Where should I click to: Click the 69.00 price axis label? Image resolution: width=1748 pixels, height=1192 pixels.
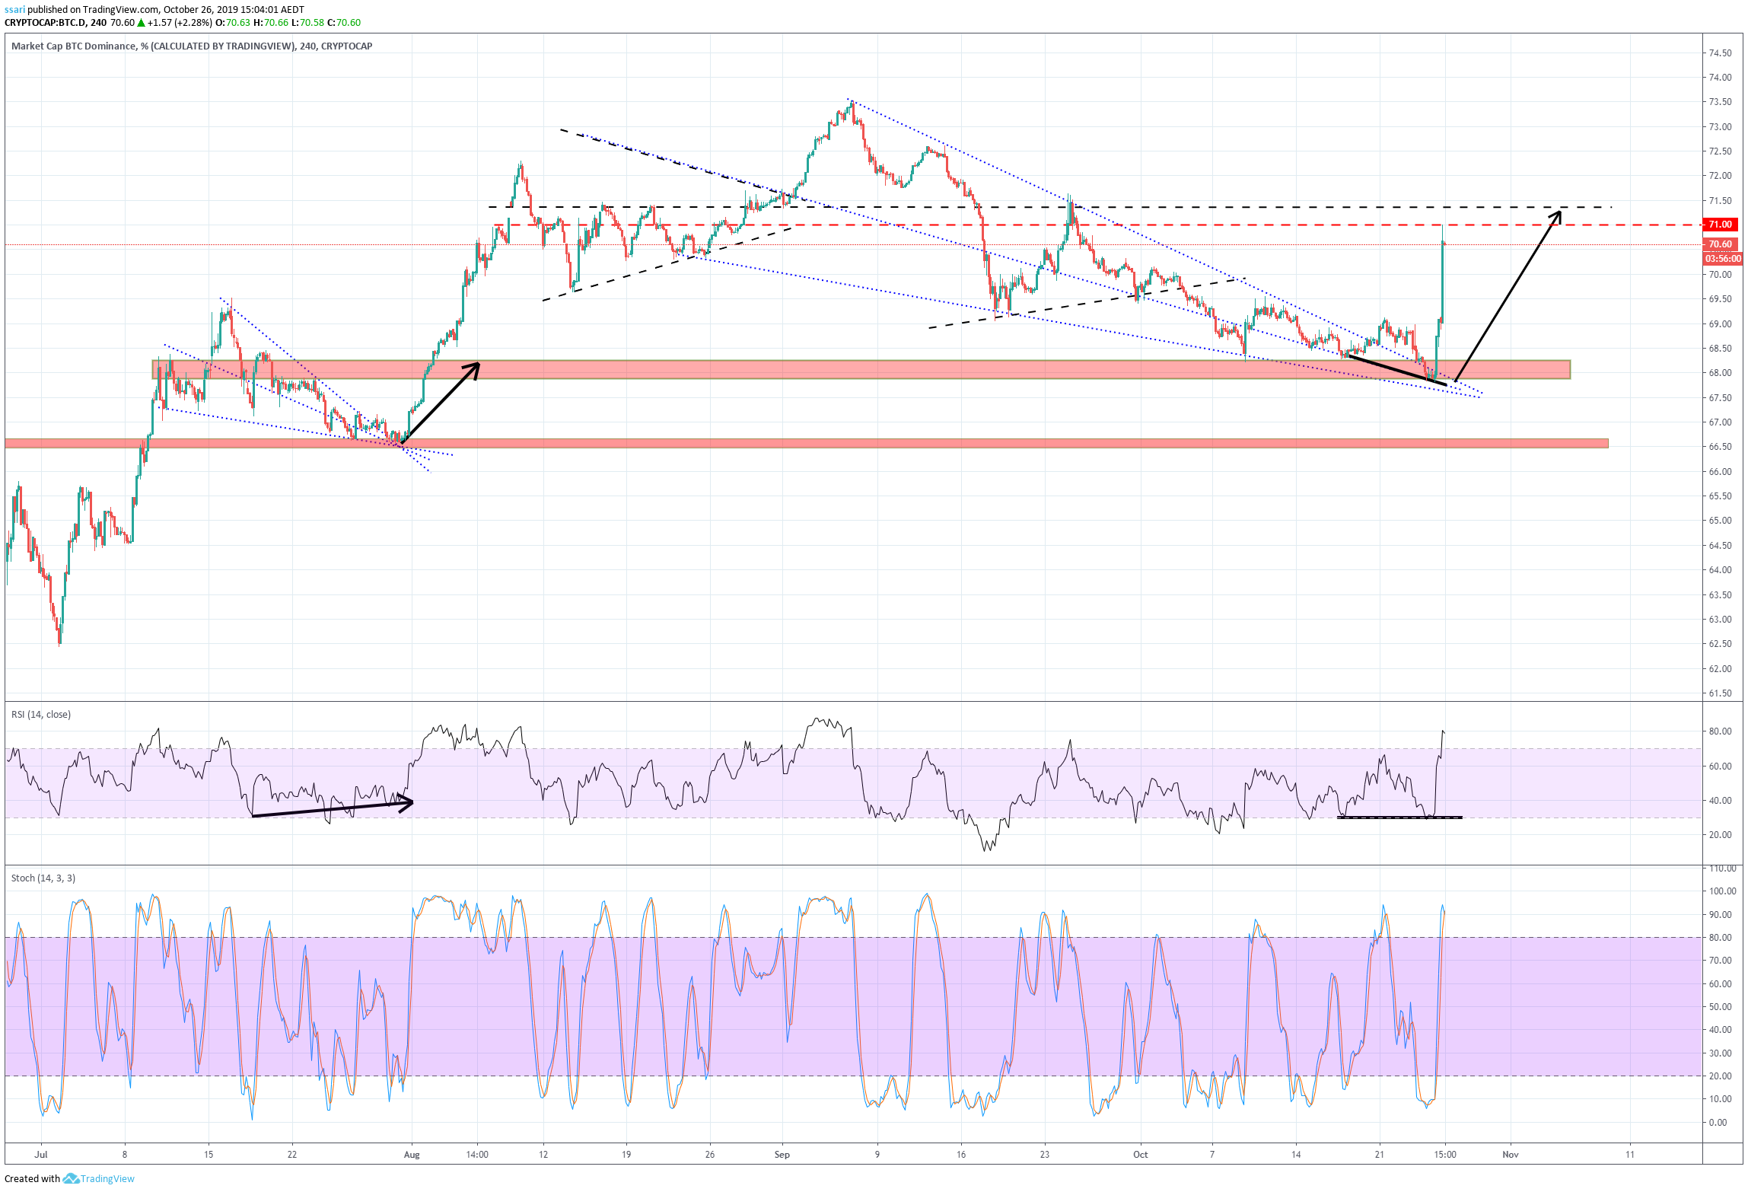[1720, 324]
